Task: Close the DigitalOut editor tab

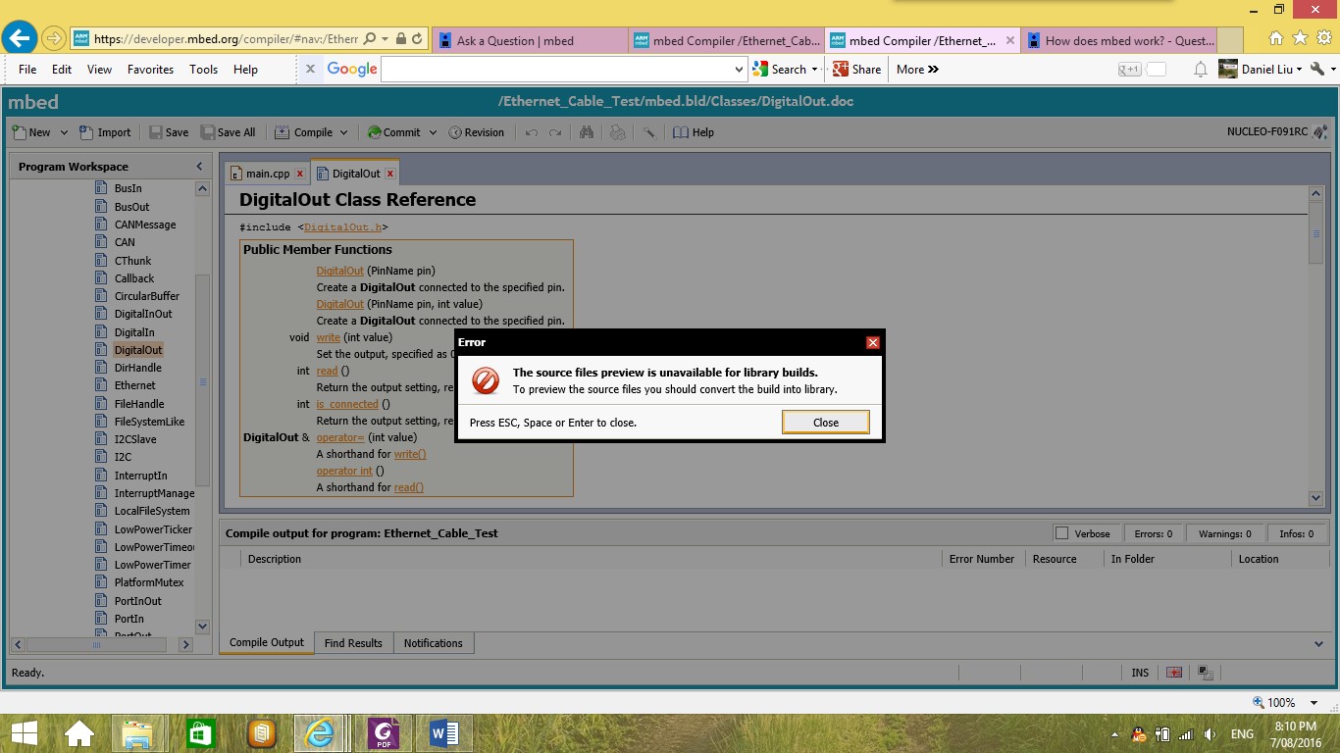Action: [389, 174]
